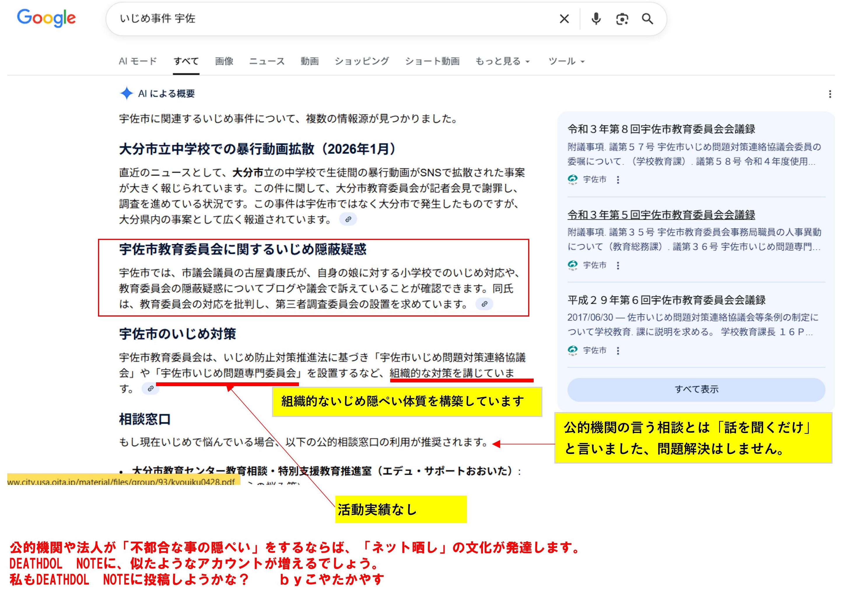Click source link chip after 大分市 paragraph
This screenshot has height=590, width=846.
tap(348, 219)
